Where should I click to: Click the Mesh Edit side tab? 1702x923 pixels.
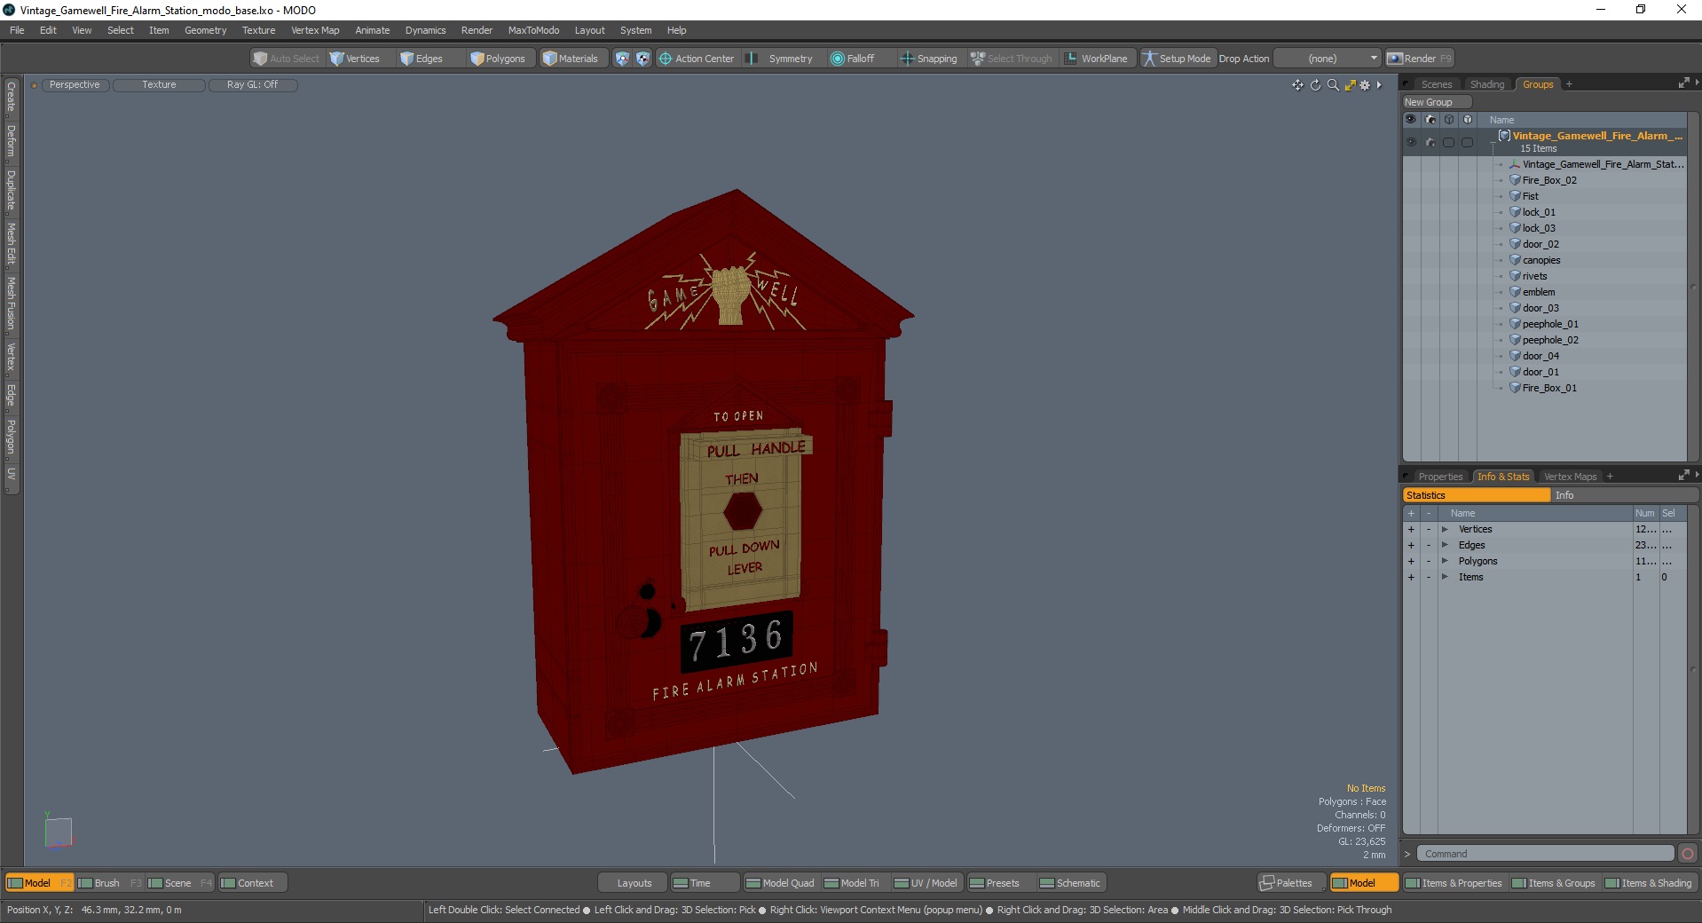[12, 244]
